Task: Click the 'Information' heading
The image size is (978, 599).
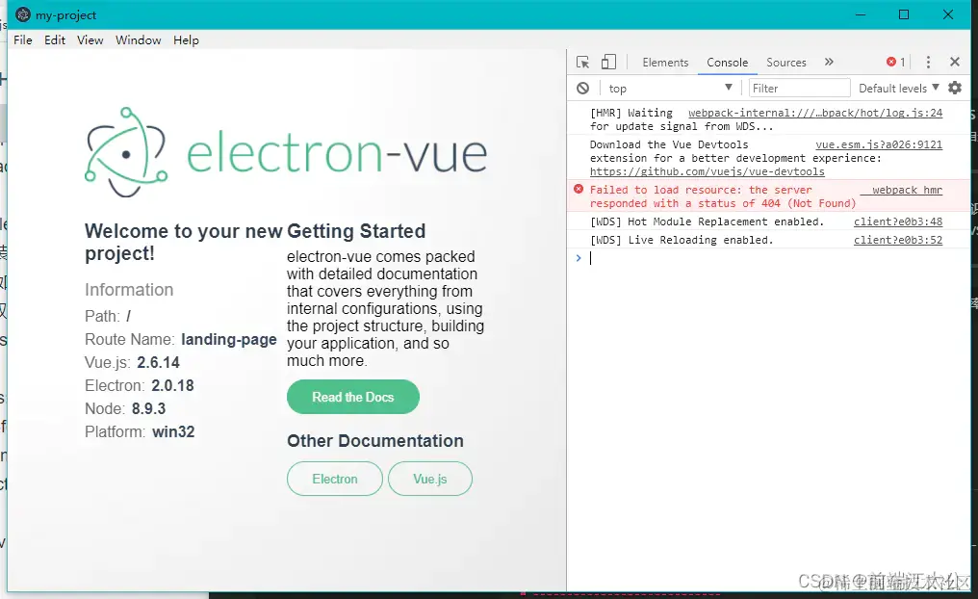Action: [129, 290]
